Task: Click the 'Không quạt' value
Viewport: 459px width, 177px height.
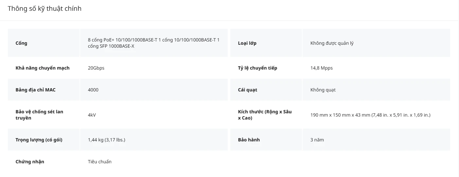Action: (323, 90)
